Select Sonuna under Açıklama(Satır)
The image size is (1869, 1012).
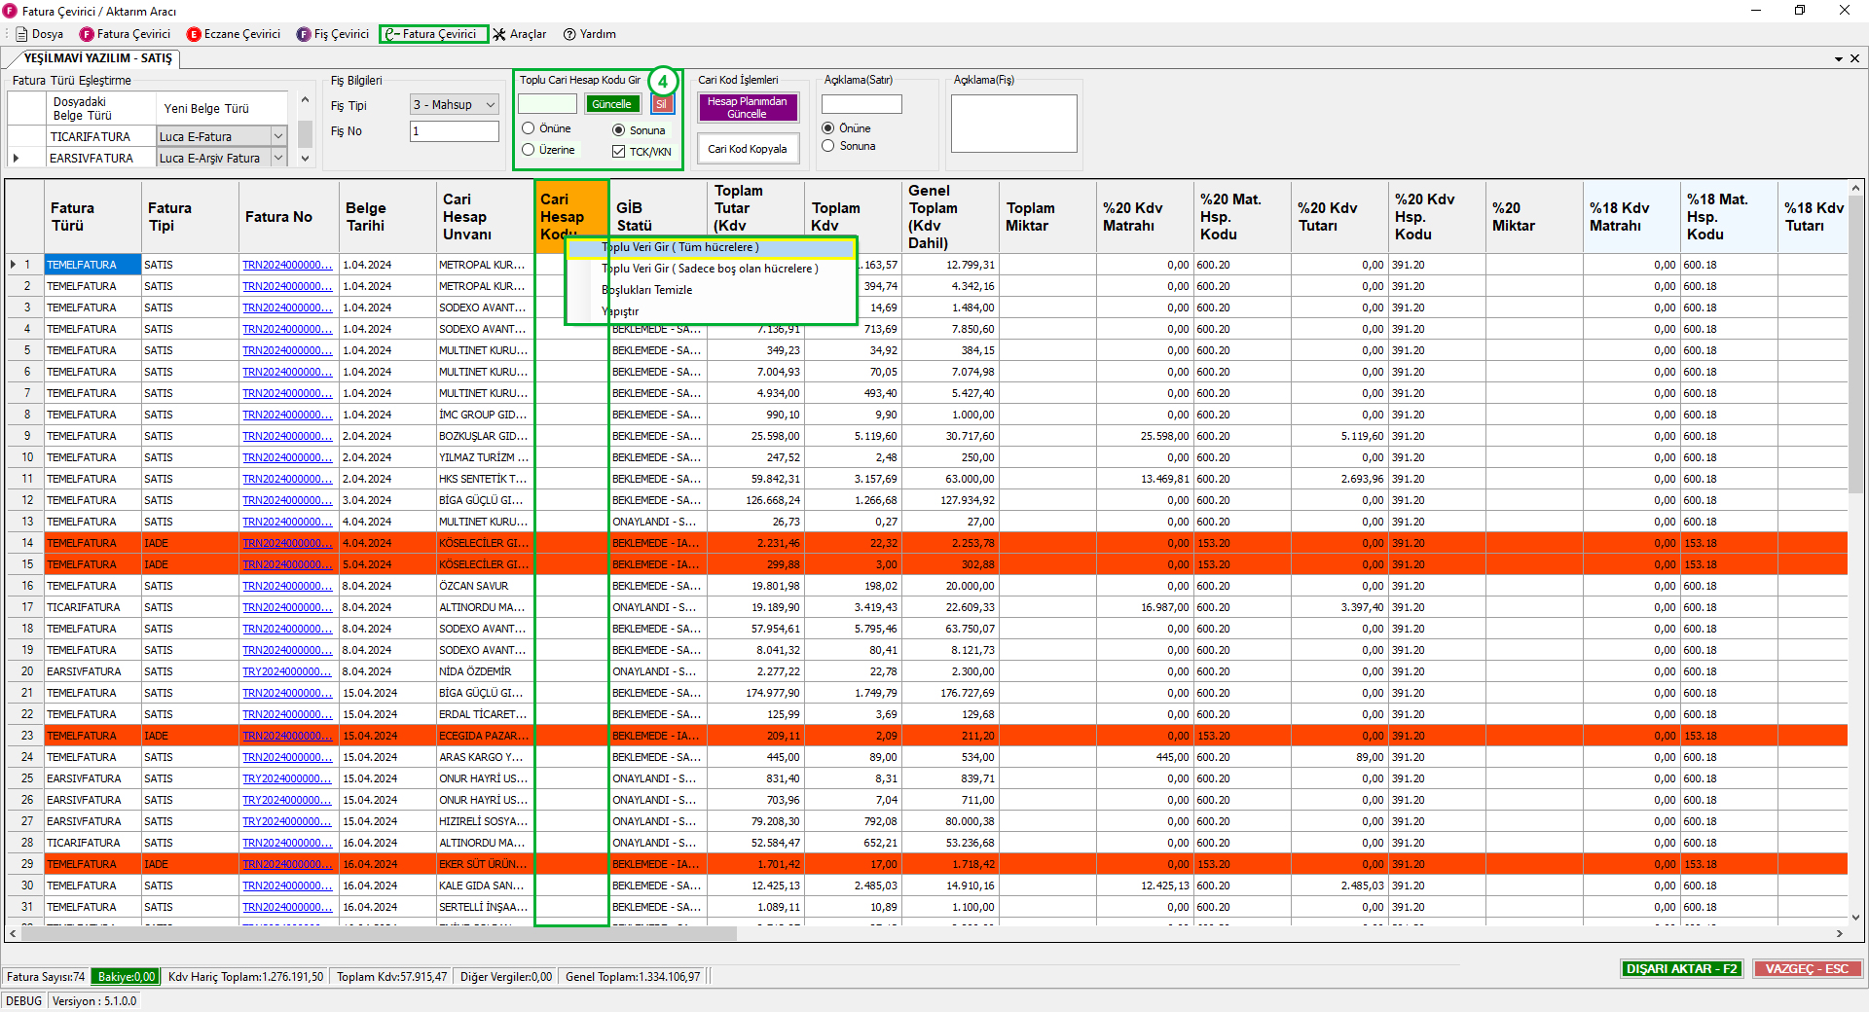point(828,146)
